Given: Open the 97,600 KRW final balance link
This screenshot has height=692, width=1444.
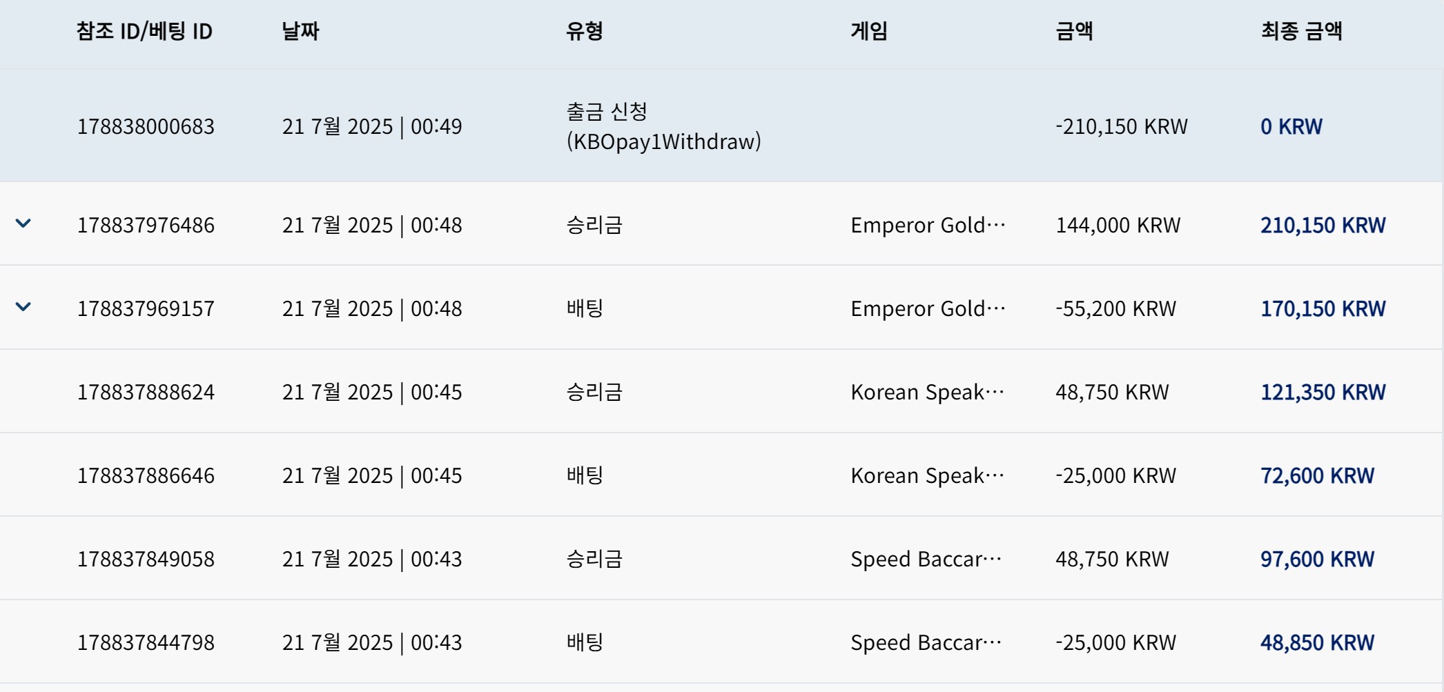Looking at the screenshot, I should point(1317,559).
